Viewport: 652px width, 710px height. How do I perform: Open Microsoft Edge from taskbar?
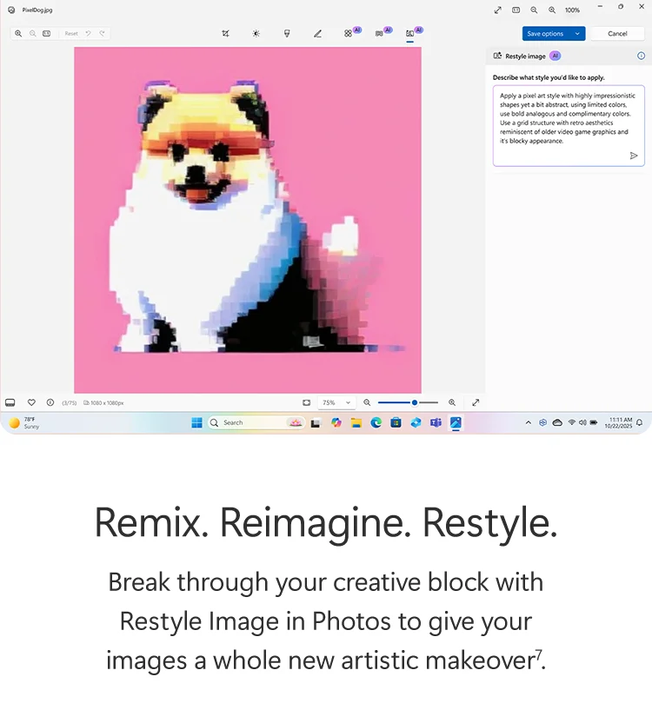[376, 423]
